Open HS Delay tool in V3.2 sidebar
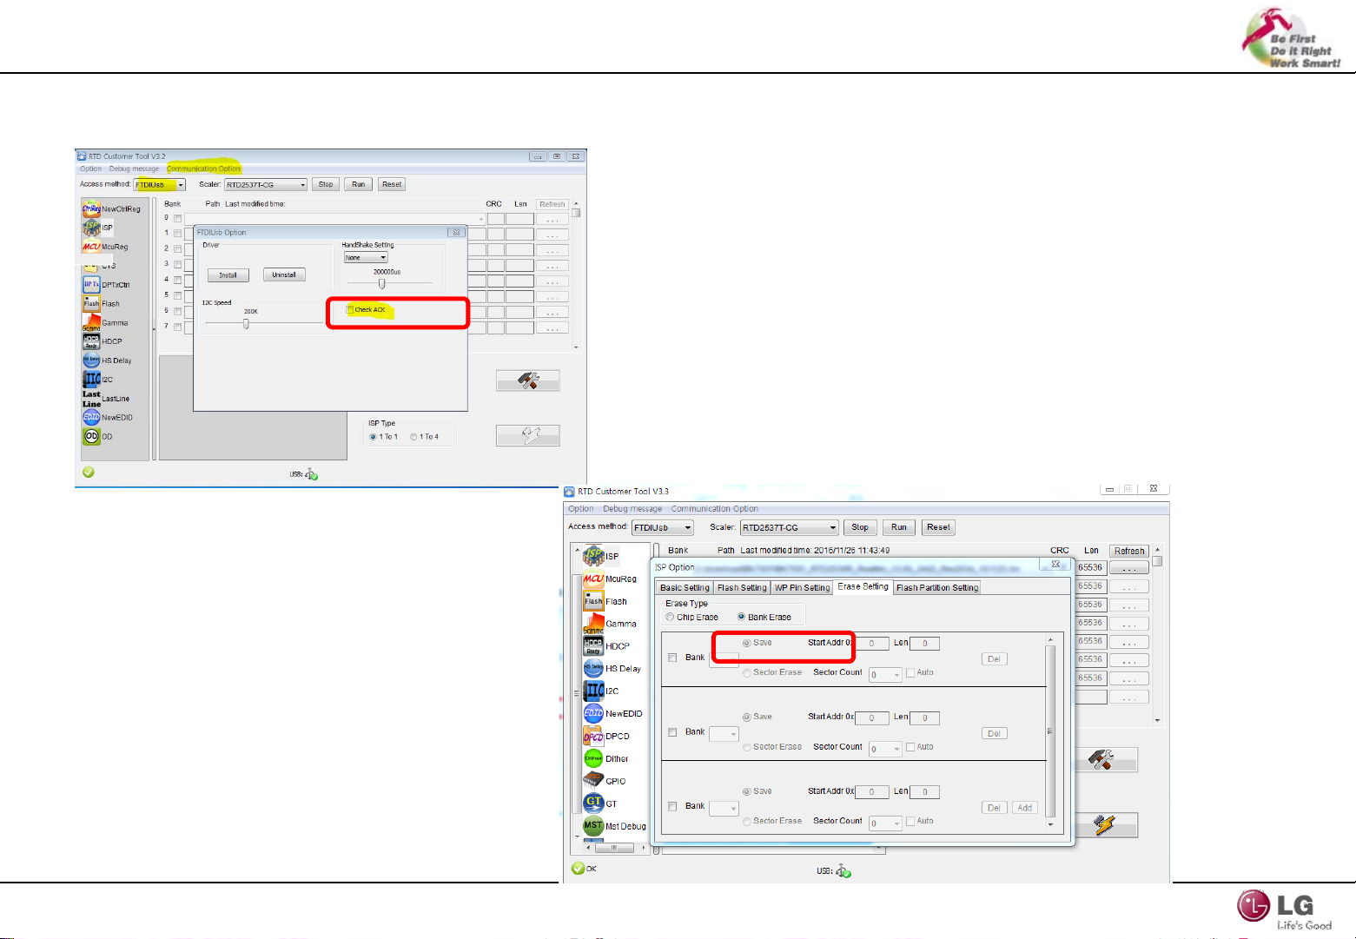This screenshot has width=1356, height=939. 107,360
